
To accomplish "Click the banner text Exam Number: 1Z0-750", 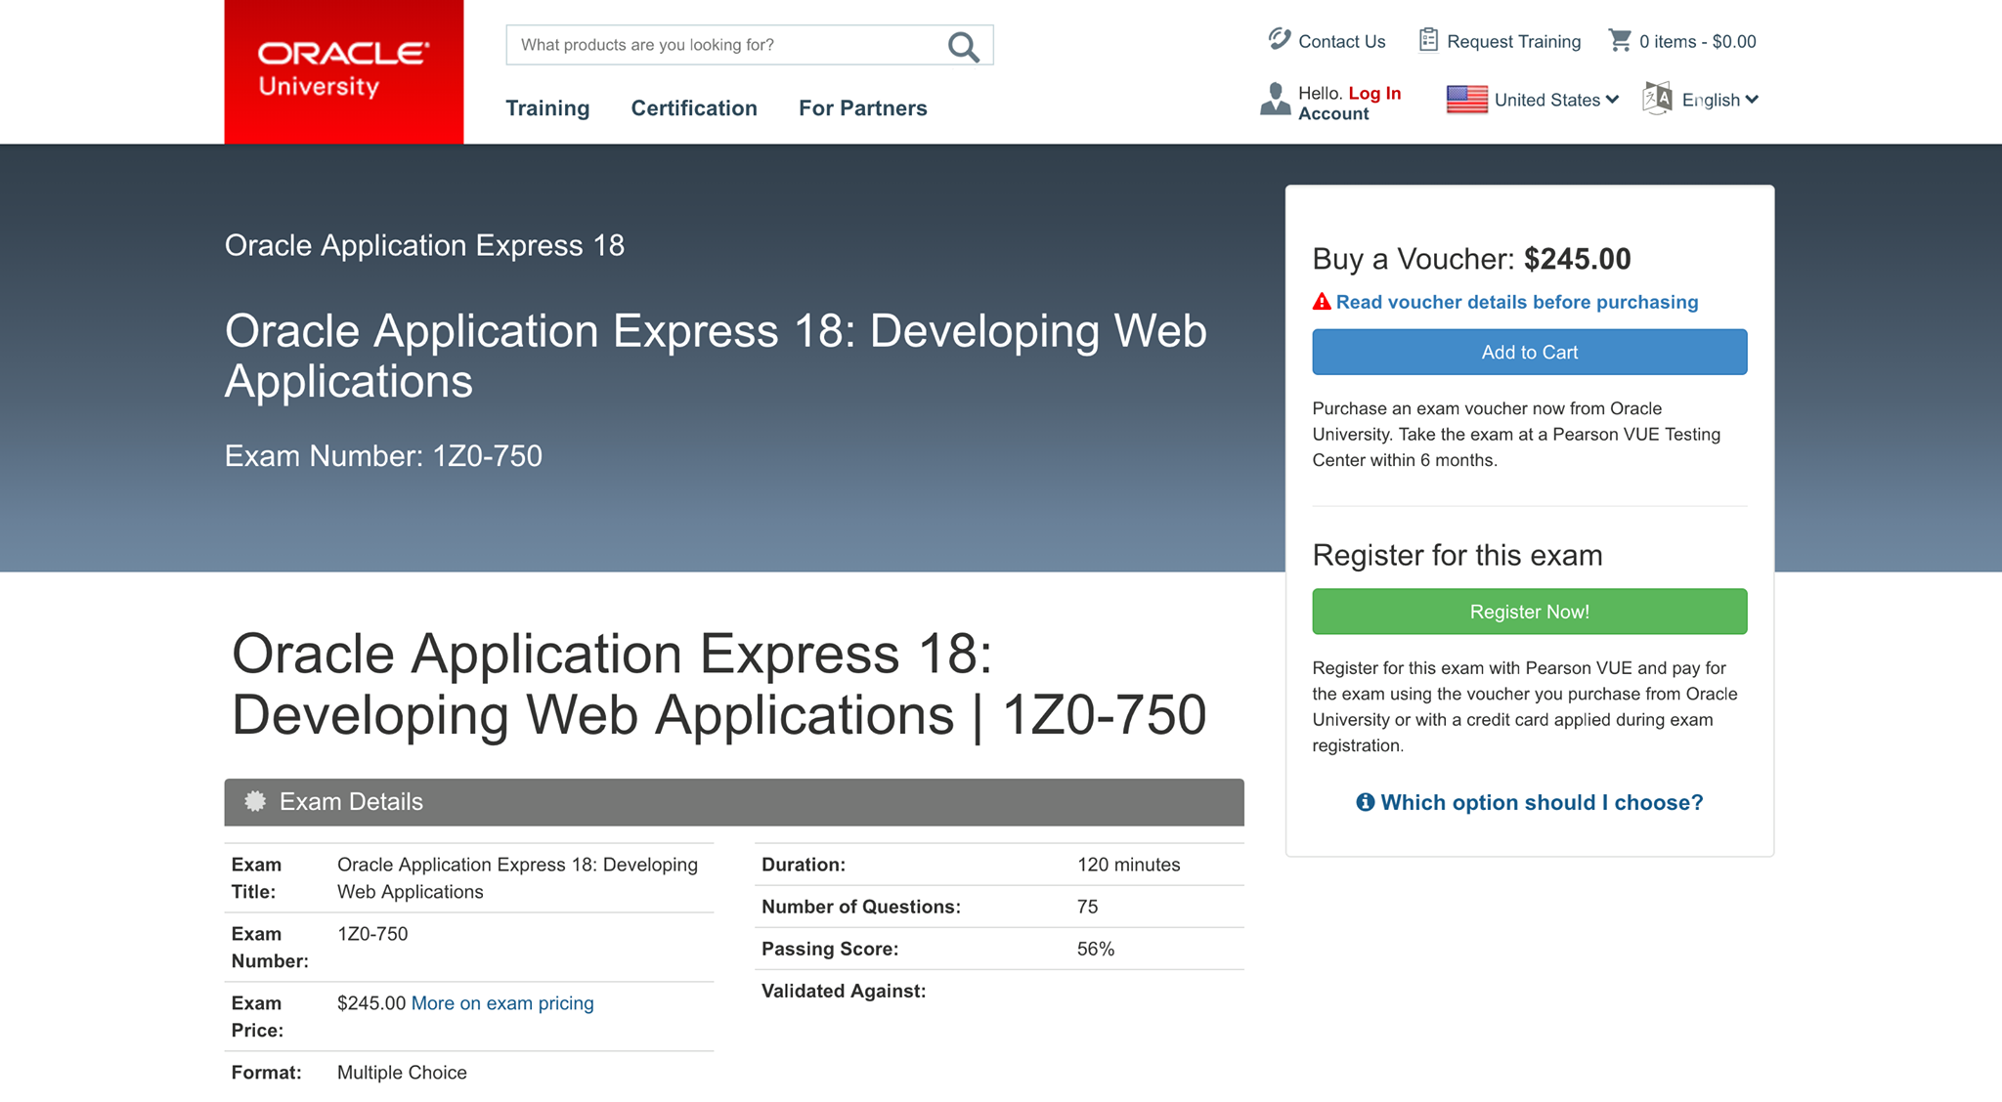I will click(x=383, y=456).
